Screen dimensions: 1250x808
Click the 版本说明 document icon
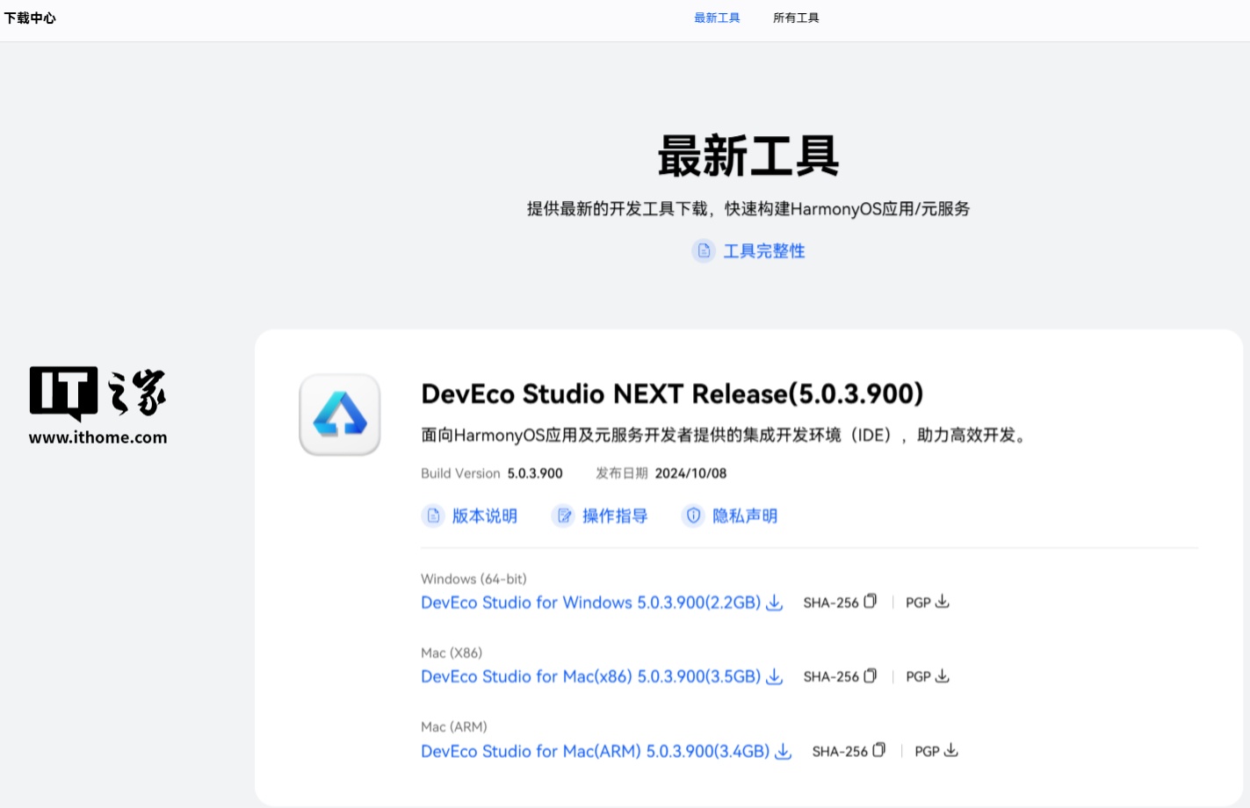click(433, 516)
